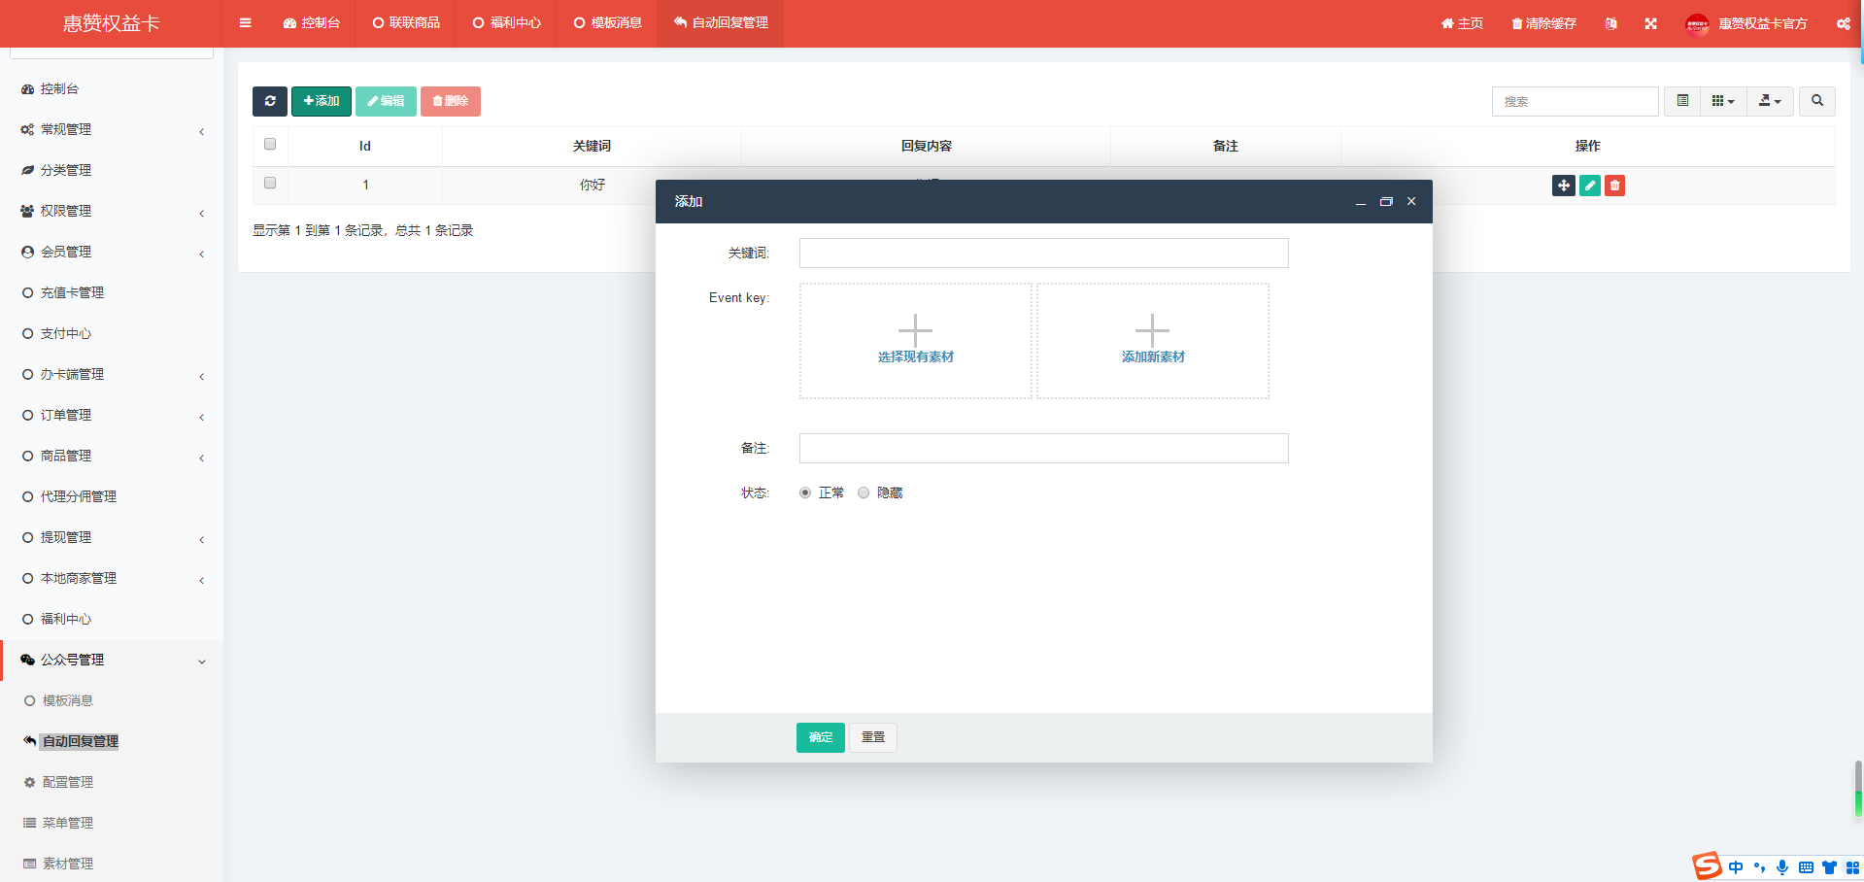
Task: Maximize the 添加 dialog
Action: tap(1386, 202)
